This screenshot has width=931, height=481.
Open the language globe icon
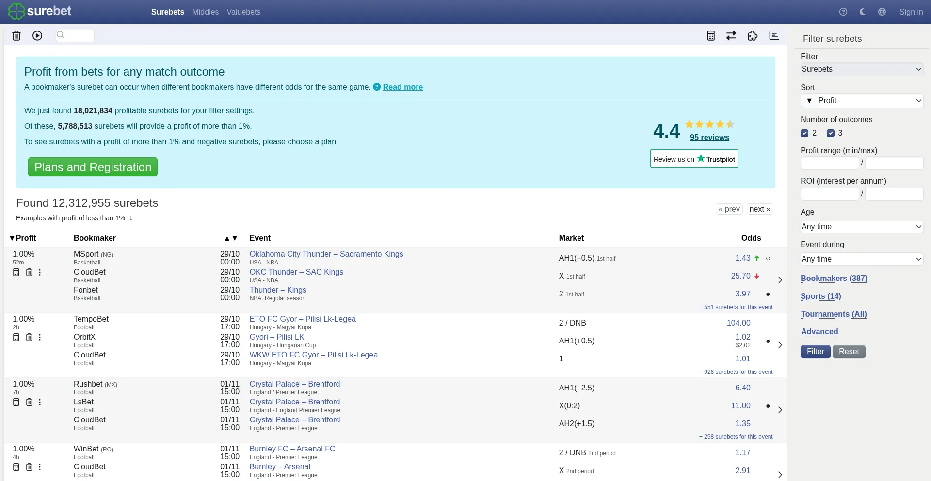pos(882,12)
